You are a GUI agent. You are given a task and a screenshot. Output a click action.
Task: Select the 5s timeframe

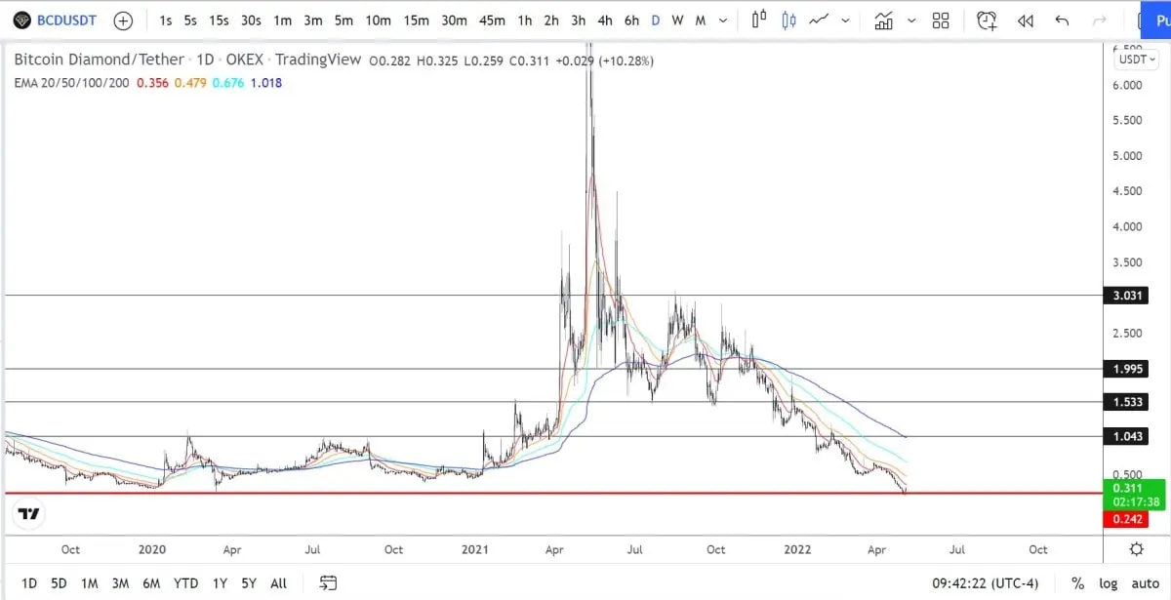[x=190, y=20]
